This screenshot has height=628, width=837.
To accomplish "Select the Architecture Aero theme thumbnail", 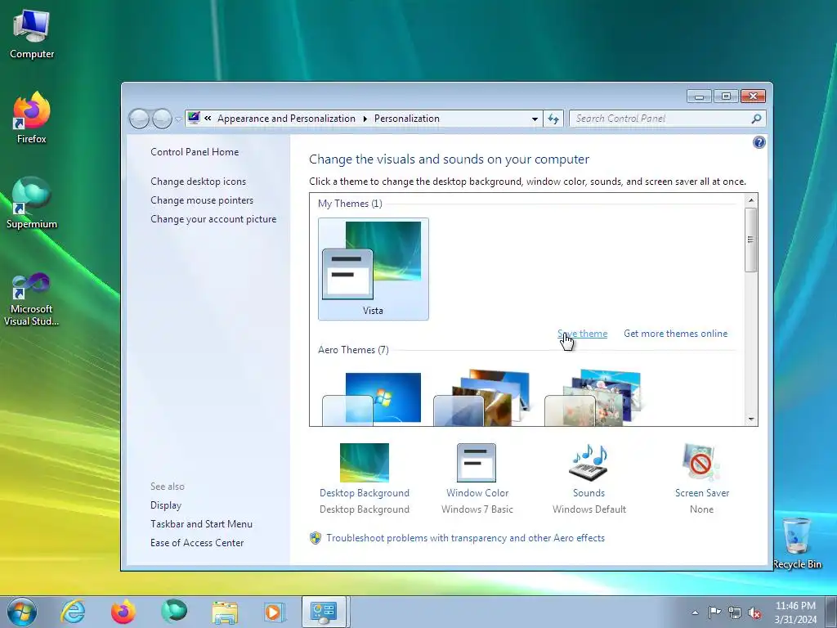I will point(483,397).
